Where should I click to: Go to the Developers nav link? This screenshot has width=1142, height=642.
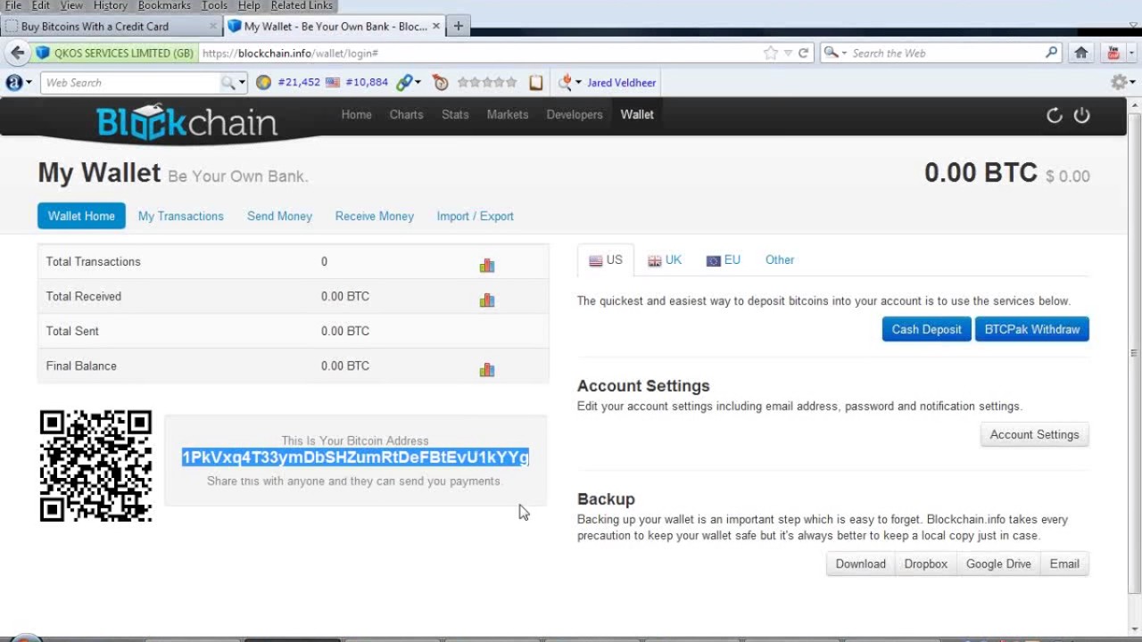point(575,114)
